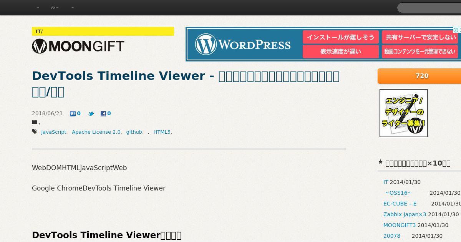This screenshot has height=242, width=461.
Task: Click the tags icon beside JavaScript
Action: (35, 132)
